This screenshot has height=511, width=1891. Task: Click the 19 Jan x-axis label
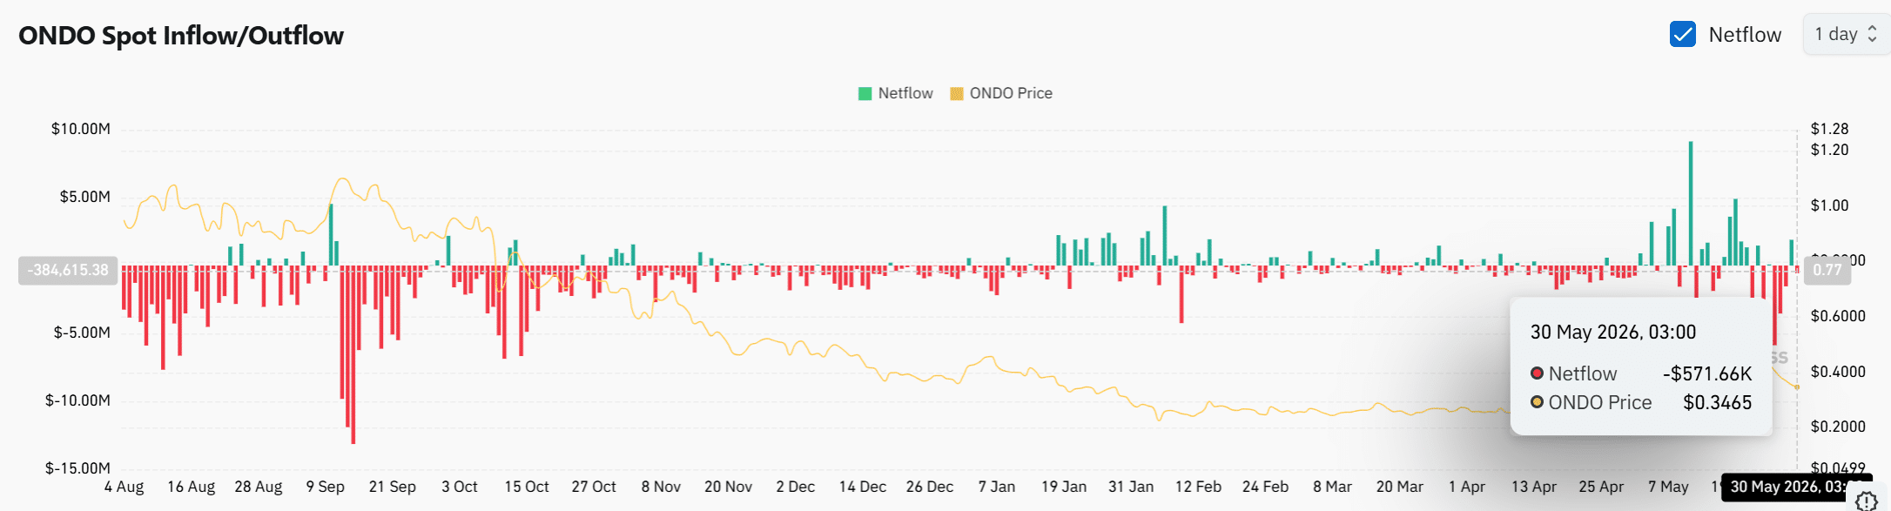coord(1064,487)
